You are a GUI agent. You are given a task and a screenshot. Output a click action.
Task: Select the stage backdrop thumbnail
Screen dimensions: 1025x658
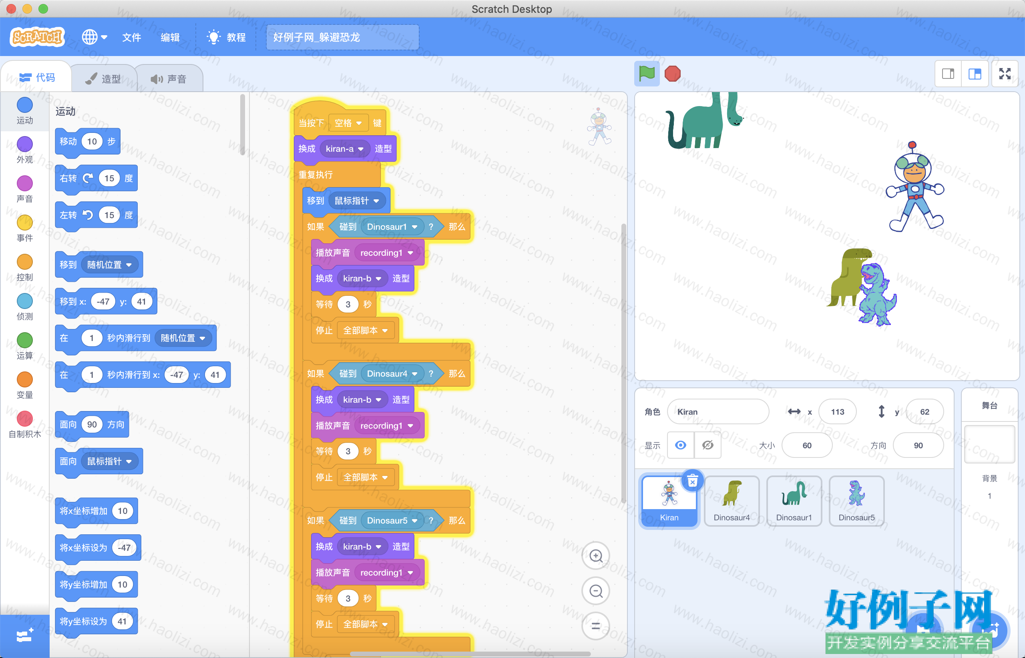click(989, 444)
